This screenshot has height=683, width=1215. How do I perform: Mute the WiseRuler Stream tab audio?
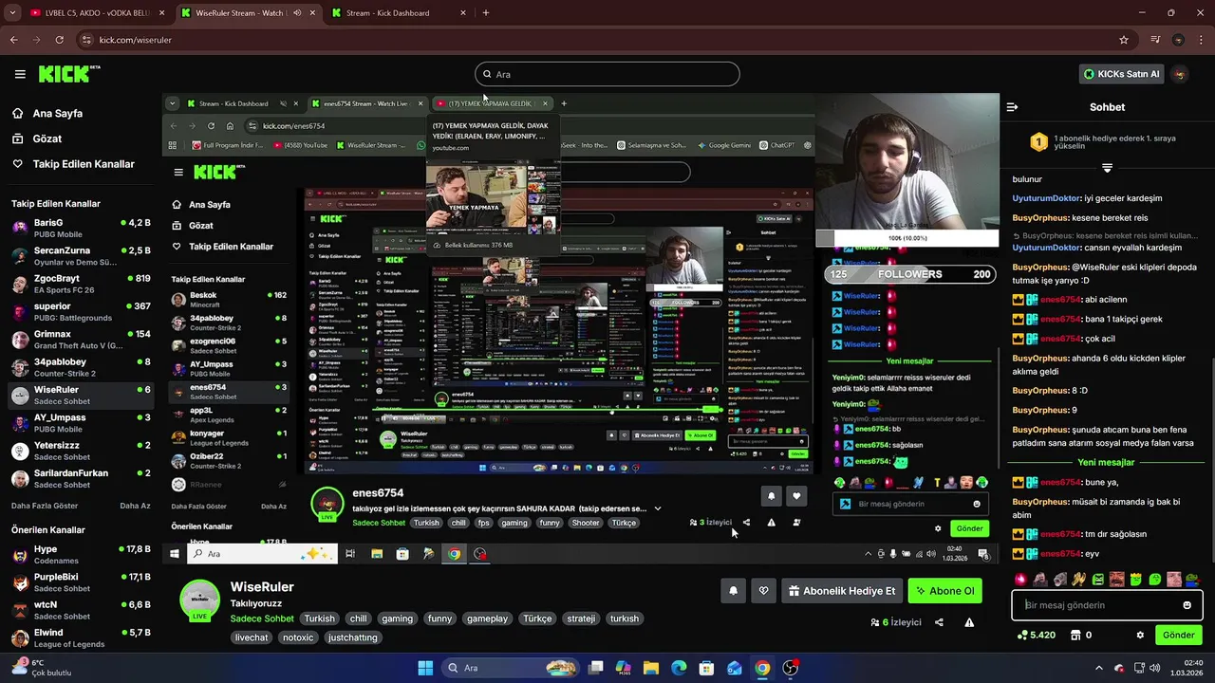[297, 13]
